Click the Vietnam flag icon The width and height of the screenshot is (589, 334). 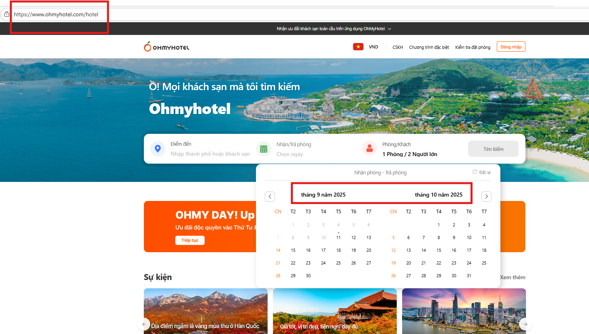click(358, 47)
